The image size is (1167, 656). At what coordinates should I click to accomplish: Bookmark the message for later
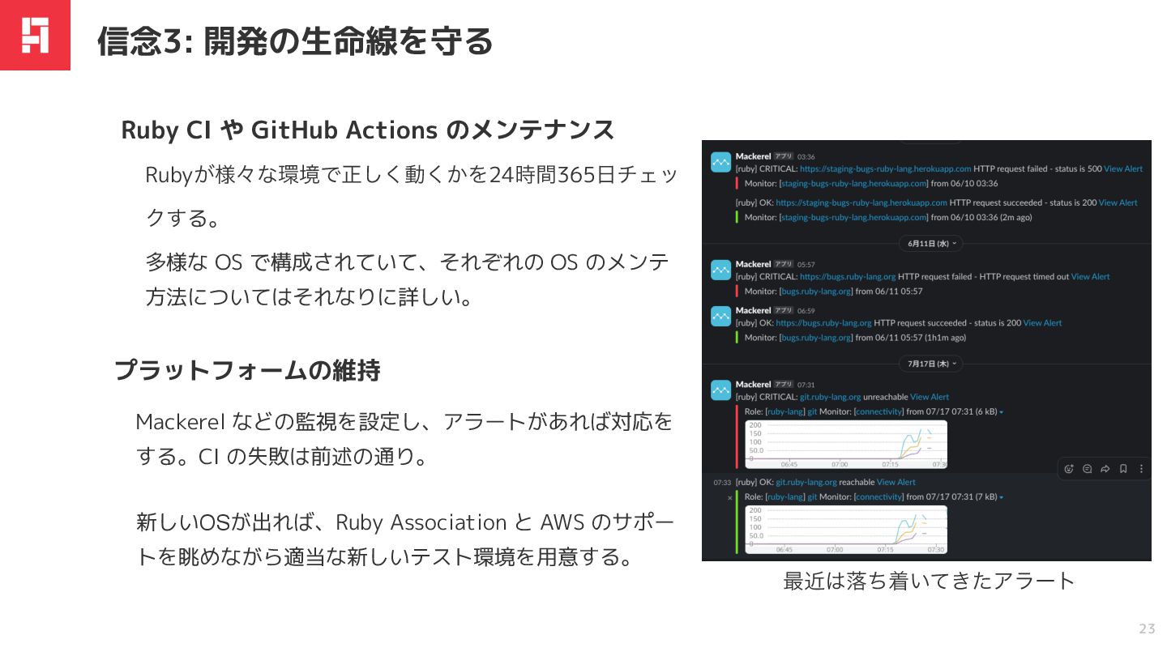1123,468
